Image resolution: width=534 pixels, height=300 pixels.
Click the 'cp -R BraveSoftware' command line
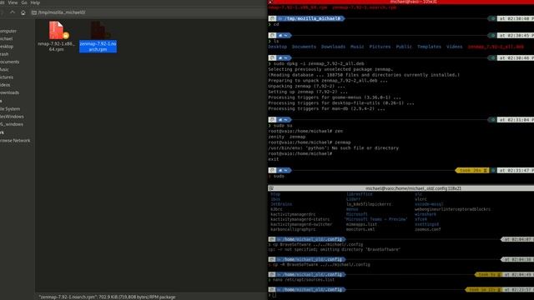321,265
